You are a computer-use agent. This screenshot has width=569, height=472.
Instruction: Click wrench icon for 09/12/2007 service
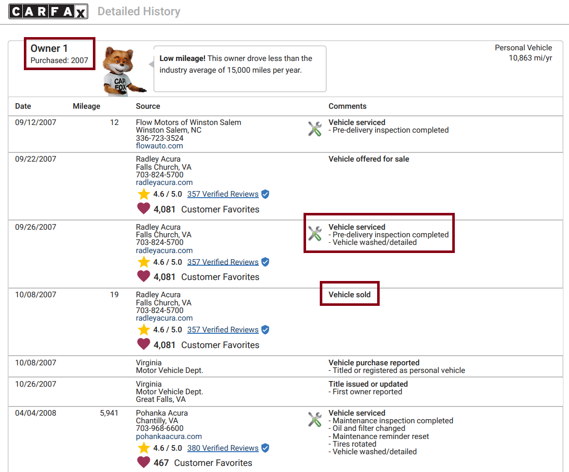tap(315, 129)
